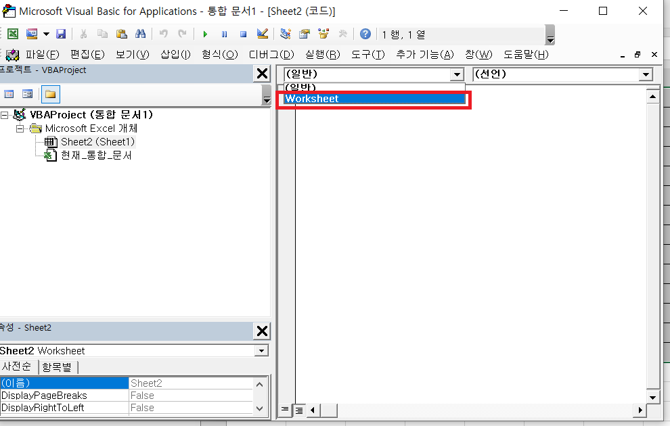Open the 삽입(I) menu
This screenshot has width=670, height=426.
click(x=175, y=55)
